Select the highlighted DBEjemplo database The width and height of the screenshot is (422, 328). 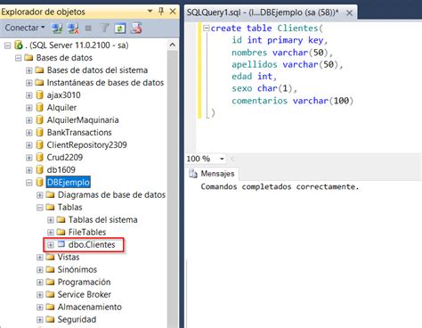click(x=69, y=182)
